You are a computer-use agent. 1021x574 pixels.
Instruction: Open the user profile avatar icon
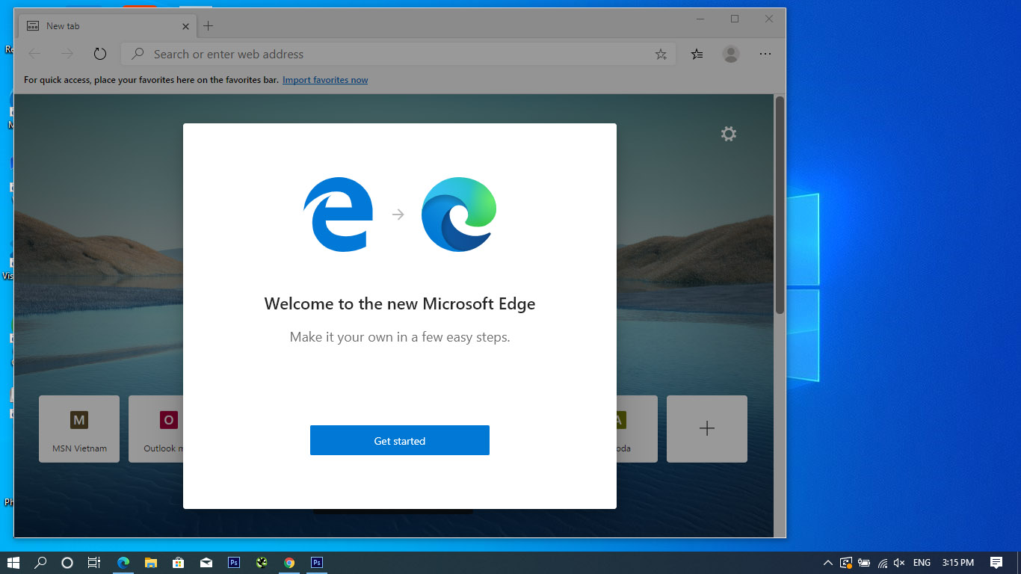[731, 54]
